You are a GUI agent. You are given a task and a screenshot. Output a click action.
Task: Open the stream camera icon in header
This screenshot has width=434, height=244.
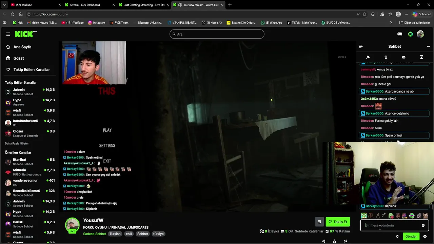pos(399,34)
